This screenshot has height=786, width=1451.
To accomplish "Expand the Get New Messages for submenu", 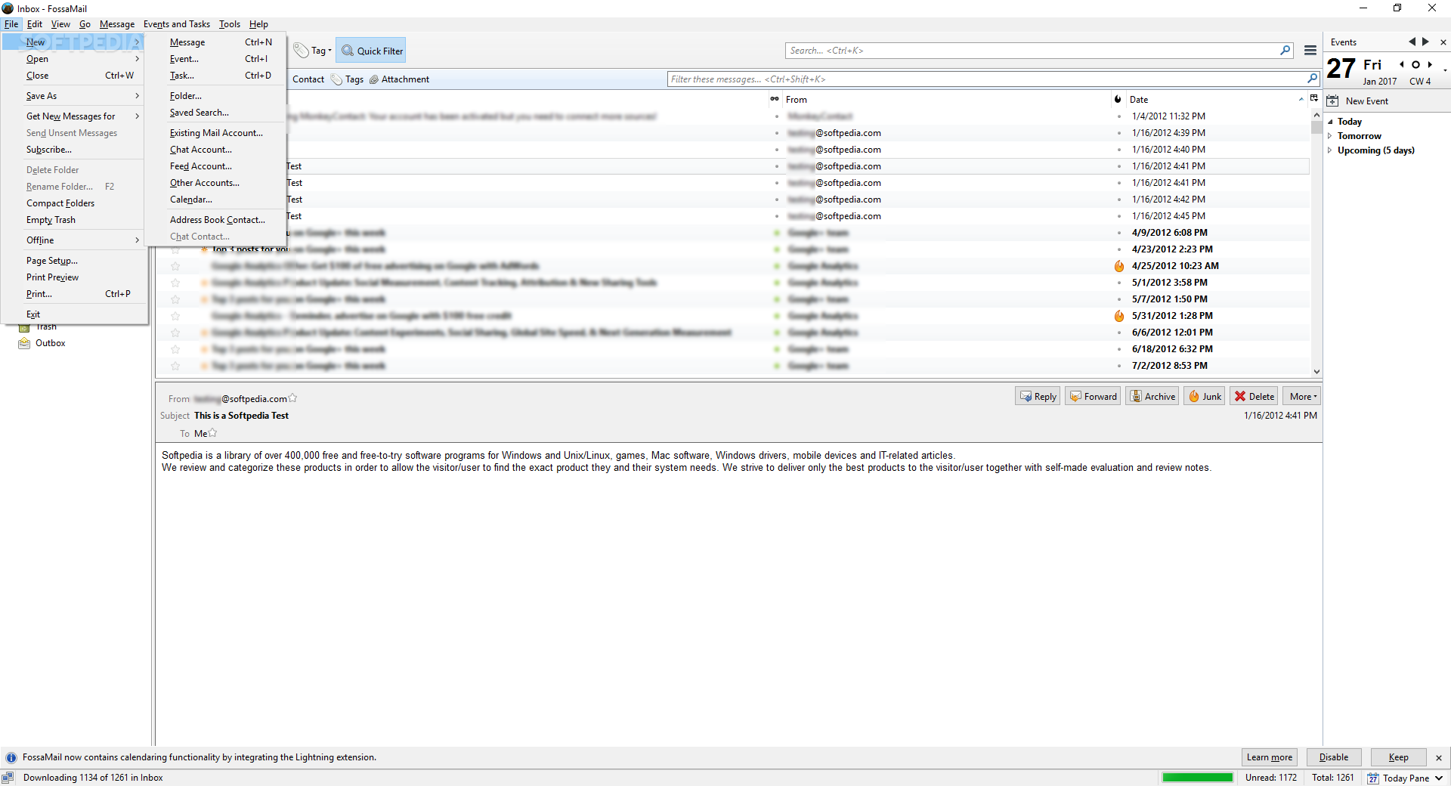I will click(x=73, y=116).
